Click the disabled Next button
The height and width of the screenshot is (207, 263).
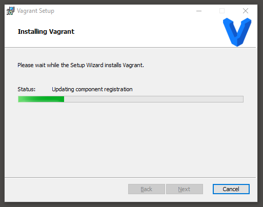tap(185, 189)
